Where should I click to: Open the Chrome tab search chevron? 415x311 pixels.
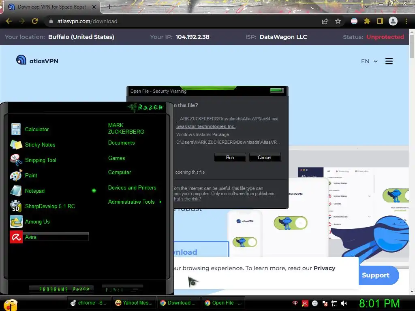click(367, 6)
